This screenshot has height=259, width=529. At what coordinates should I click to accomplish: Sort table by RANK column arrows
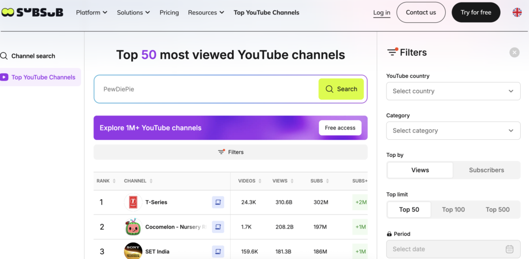click(114, 181)
